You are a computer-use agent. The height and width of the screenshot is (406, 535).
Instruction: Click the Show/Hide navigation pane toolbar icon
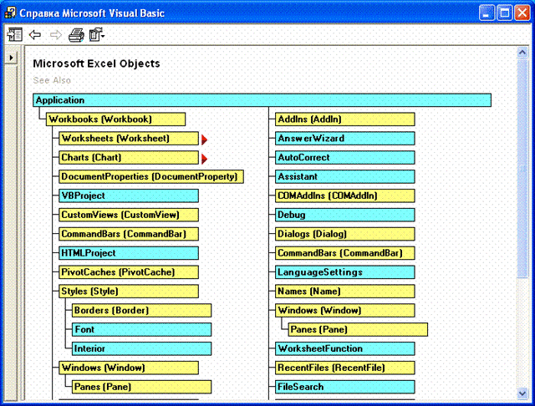point(14,35)
